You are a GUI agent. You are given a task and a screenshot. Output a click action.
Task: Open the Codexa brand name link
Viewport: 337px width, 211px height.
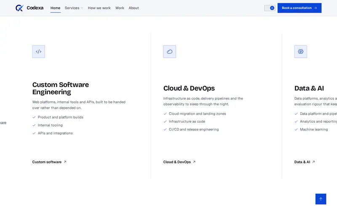pos(35,8)
